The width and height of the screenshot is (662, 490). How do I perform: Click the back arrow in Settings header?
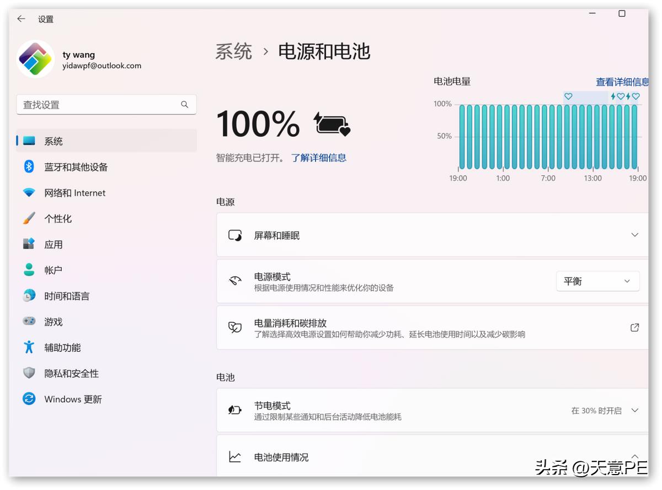(21, 19)
